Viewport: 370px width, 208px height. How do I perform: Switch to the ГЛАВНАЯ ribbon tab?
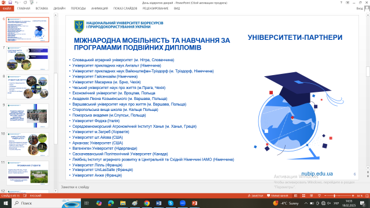click(x=24, y=9)
